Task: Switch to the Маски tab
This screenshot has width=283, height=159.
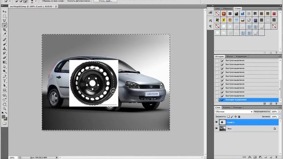Action: [229, 57]
